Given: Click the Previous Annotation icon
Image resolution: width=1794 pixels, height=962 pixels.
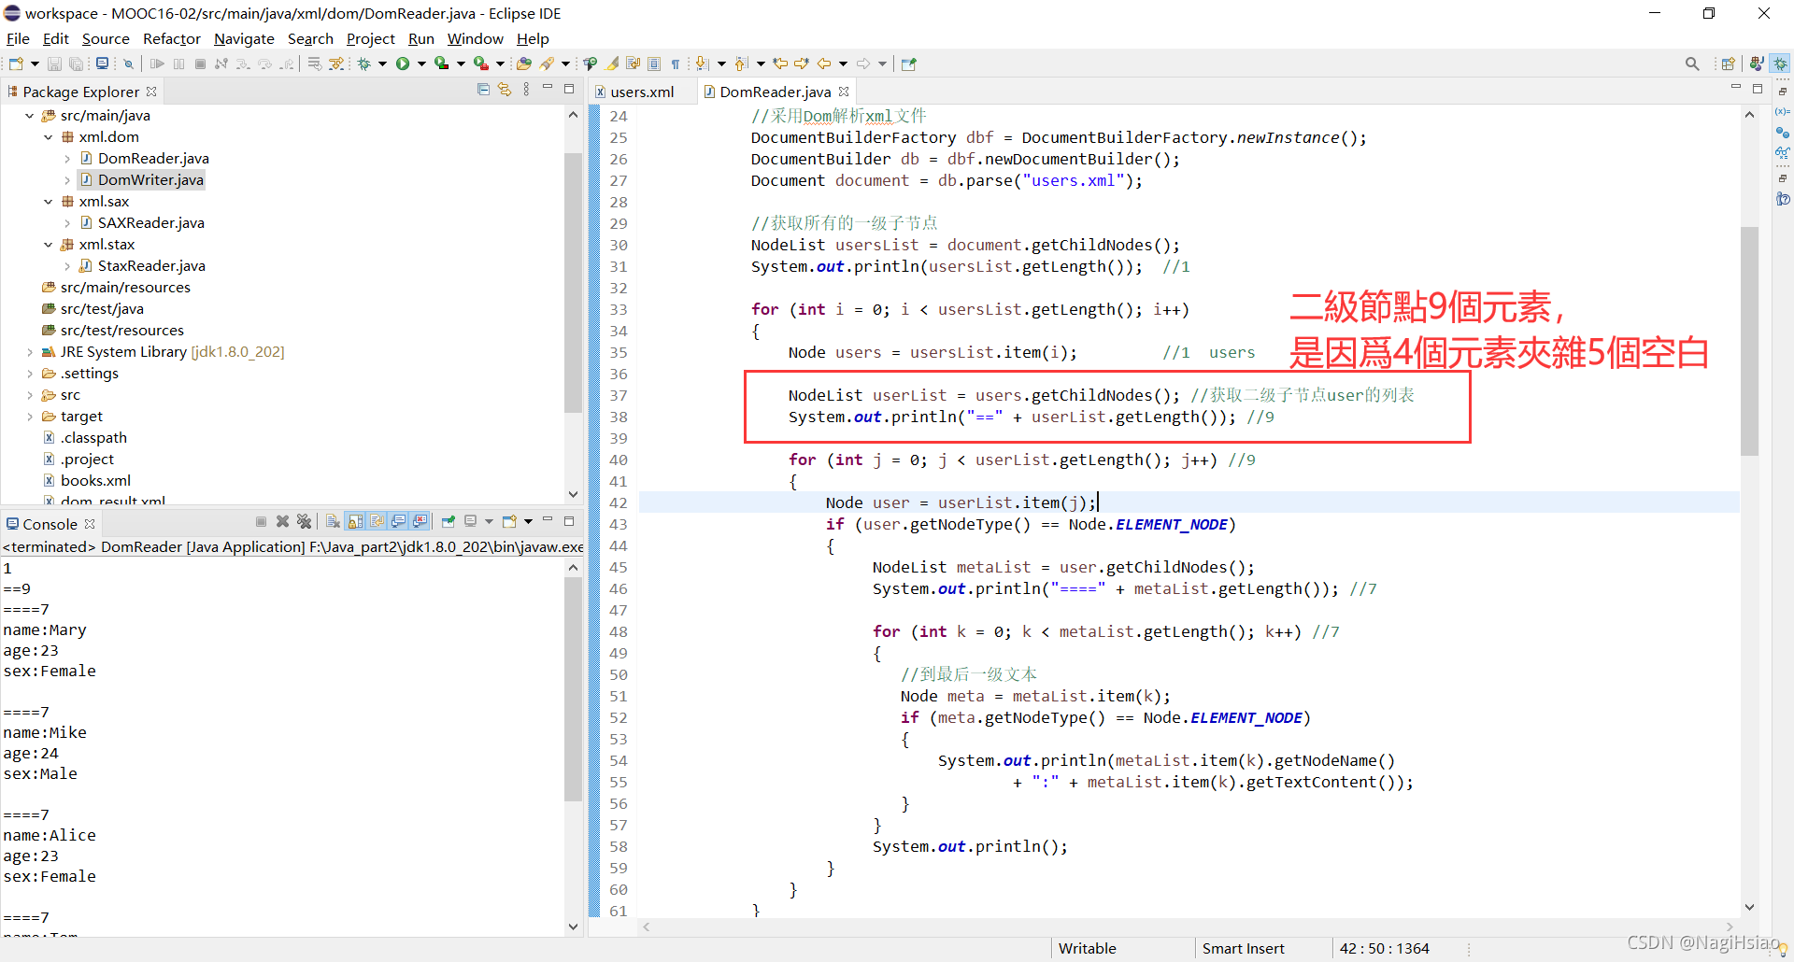Looking at the screenshot, I should 741,64.
